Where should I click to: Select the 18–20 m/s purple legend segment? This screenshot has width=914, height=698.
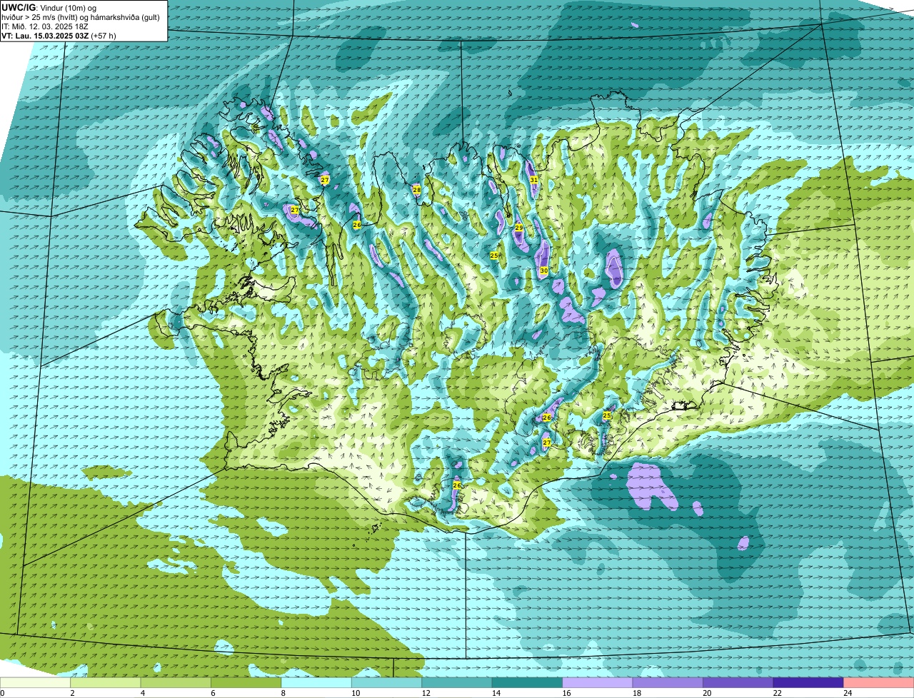click(x=668, y=682)
